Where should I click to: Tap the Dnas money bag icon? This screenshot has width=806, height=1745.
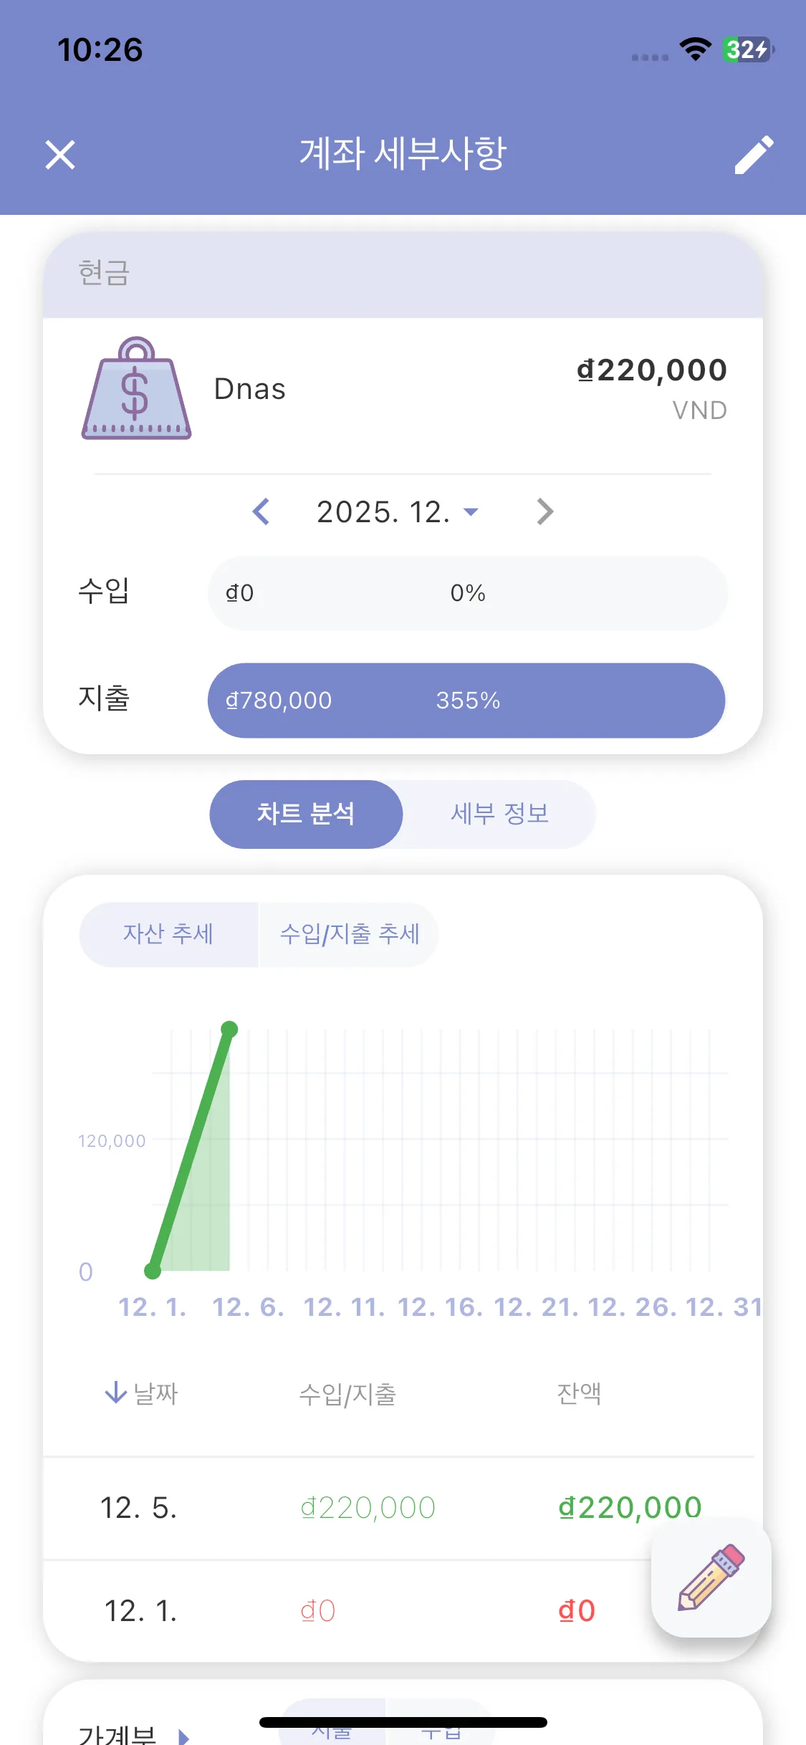[136, 388]
